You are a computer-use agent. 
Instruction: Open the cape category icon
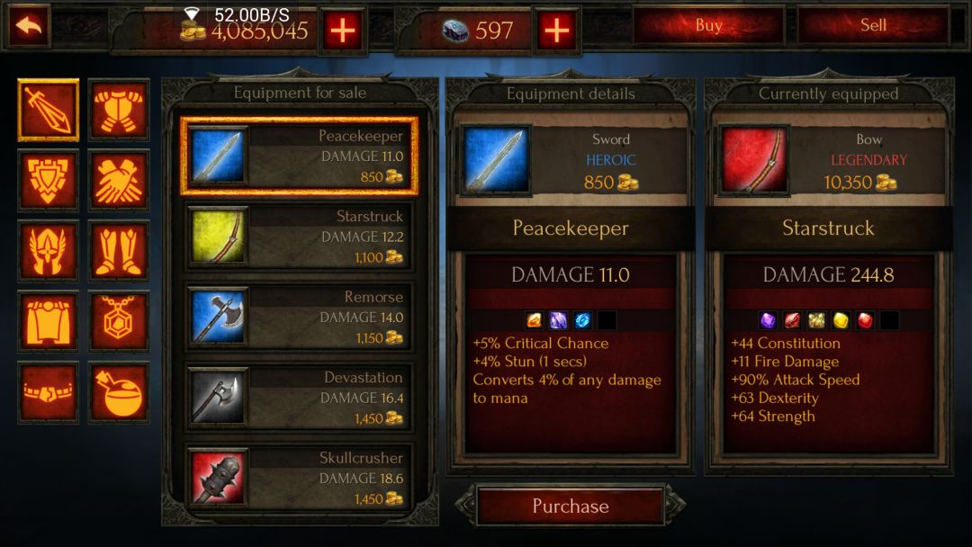coord(49,321)
